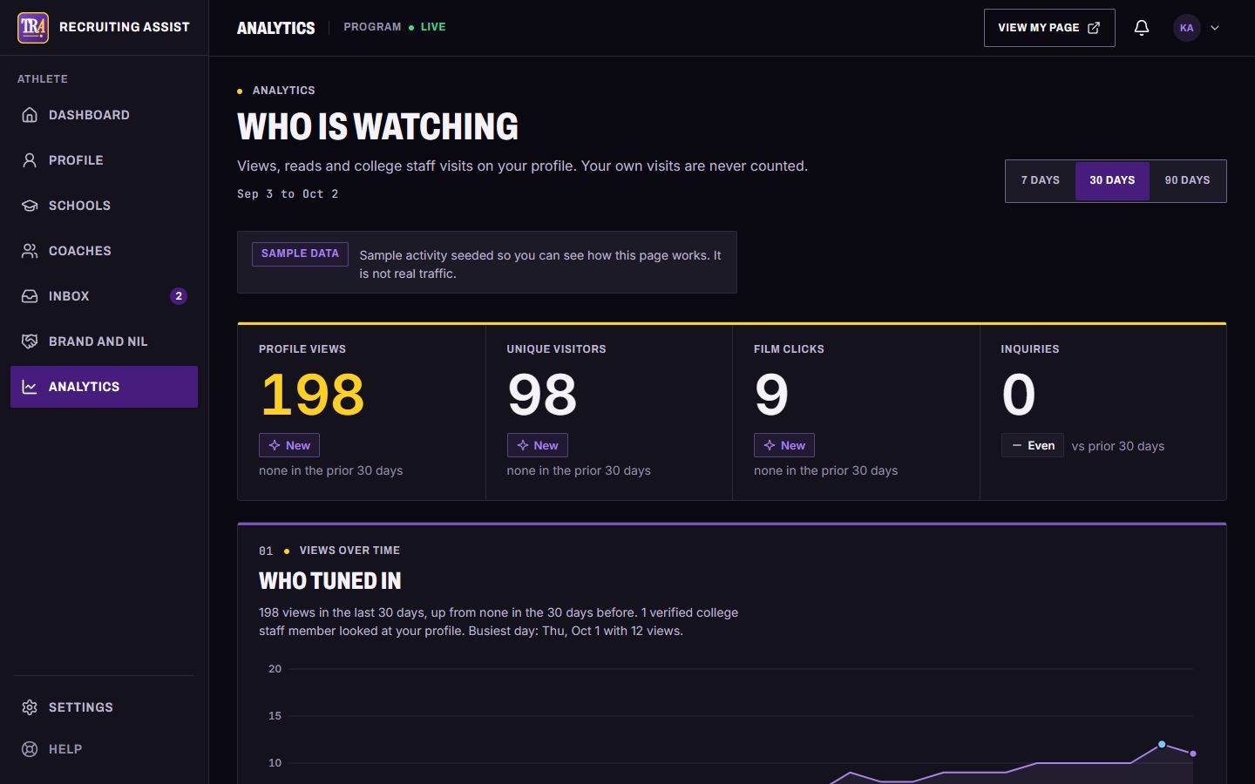Click the Who Tuned In heading
Screen dimensions: 1255x784
point(330,581)
